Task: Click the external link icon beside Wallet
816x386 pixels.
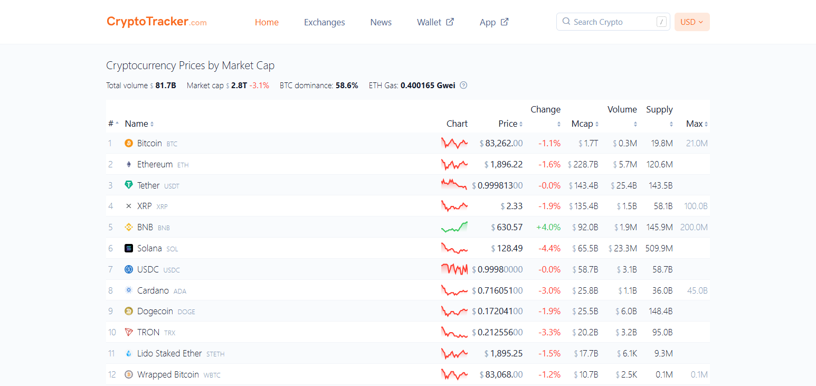Action: click(x=451, y=22)
